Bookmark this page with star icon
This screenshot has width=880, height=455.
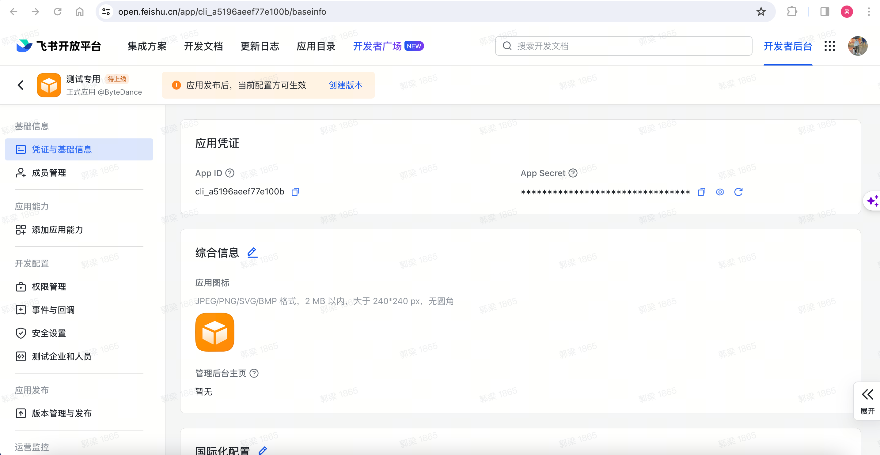[x=761, y=12]
